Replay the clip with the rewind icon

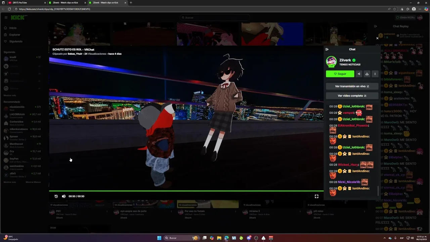coord(56,196)
